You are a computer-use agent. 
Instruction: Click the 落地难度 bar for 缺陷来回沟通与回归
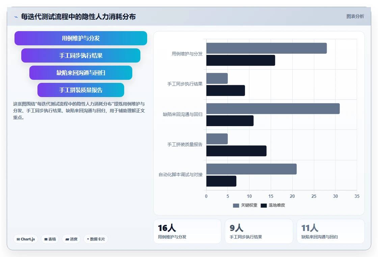click(230, 121)
